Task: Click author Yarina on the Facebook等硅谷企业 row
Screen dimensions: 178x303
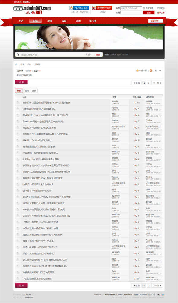Action: (x=115, y=120)
